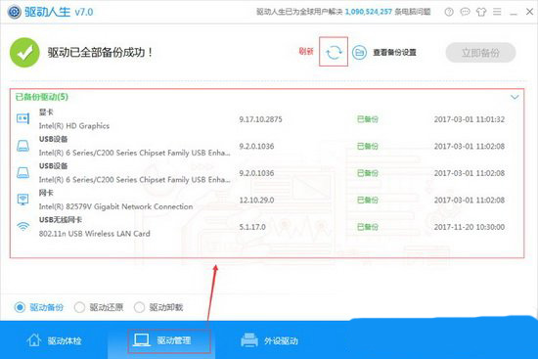Open the hamburger main menu icon
538x359 pixels.
click(x=497, y=12)
